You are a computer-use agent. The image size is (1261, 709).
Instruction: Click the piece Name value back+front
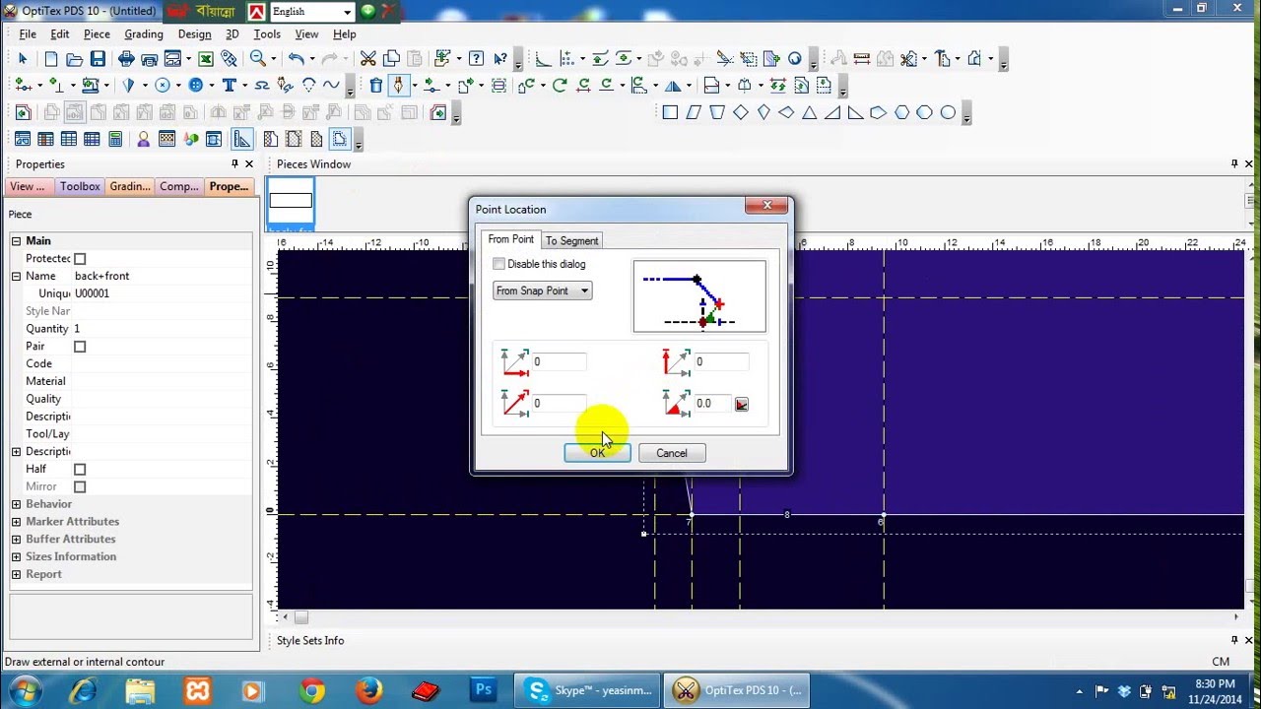(101, 276)
